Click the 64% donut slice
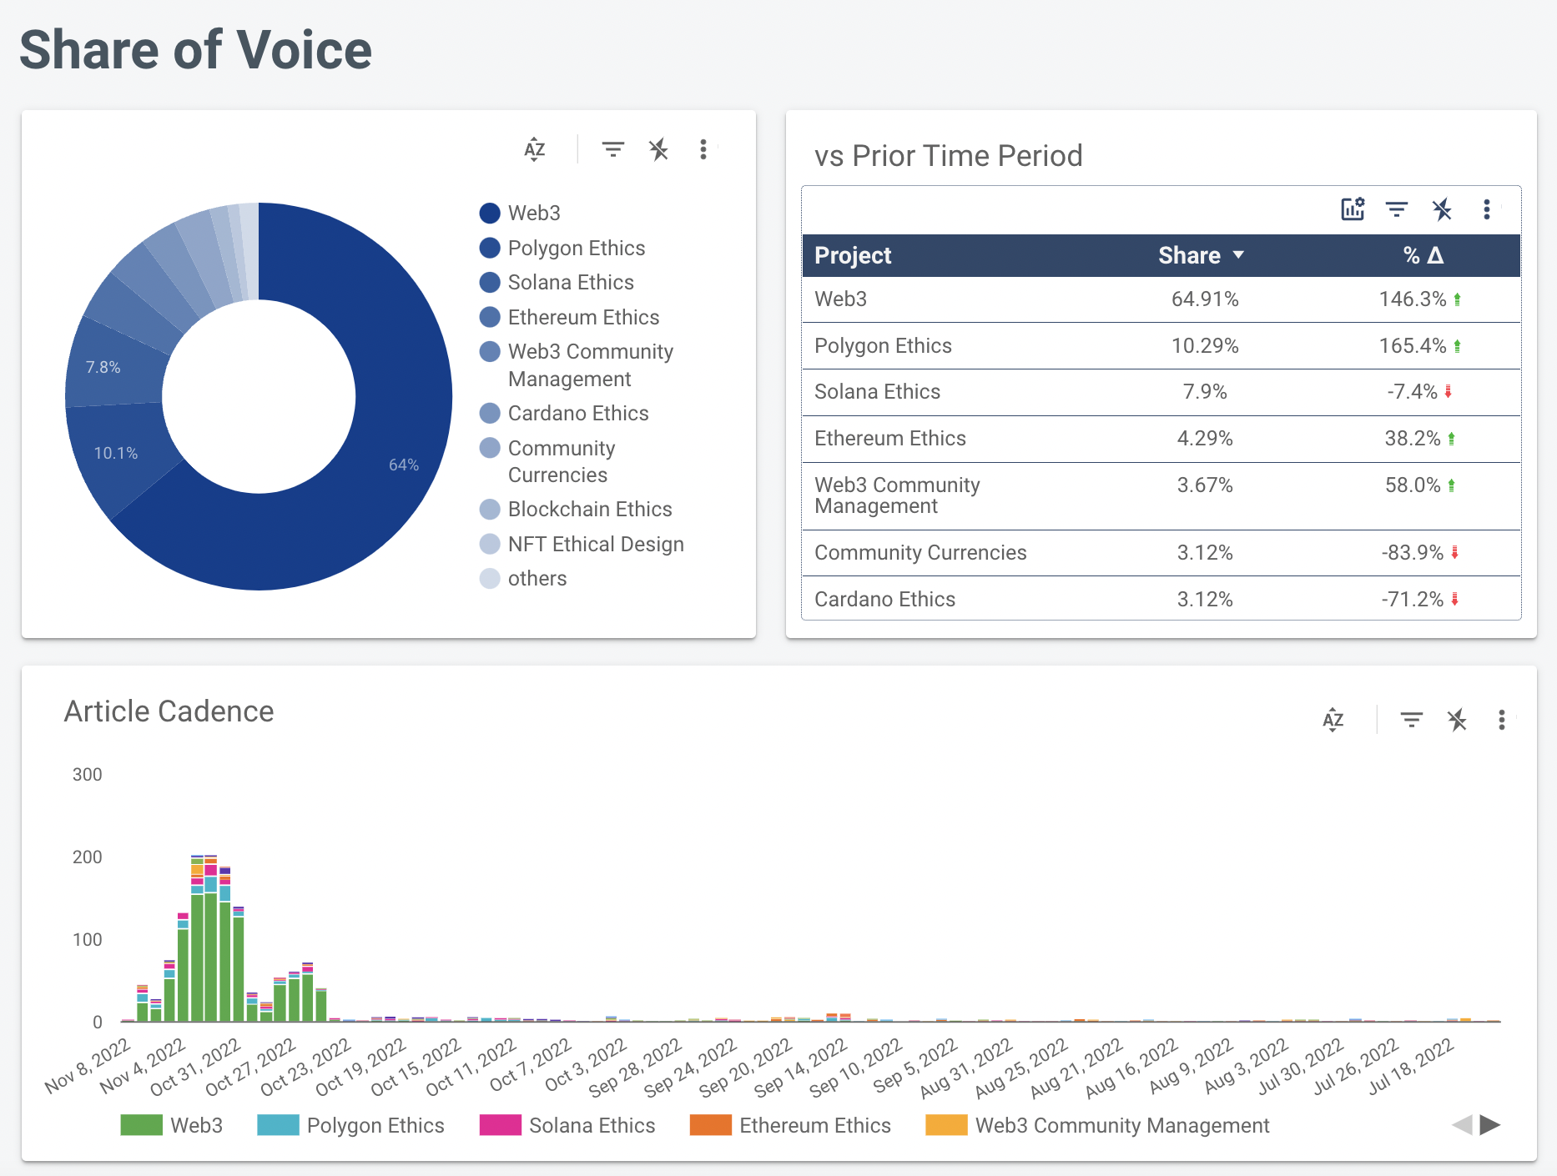This screenshot has height=1176, width=1557. click(404, 465)
